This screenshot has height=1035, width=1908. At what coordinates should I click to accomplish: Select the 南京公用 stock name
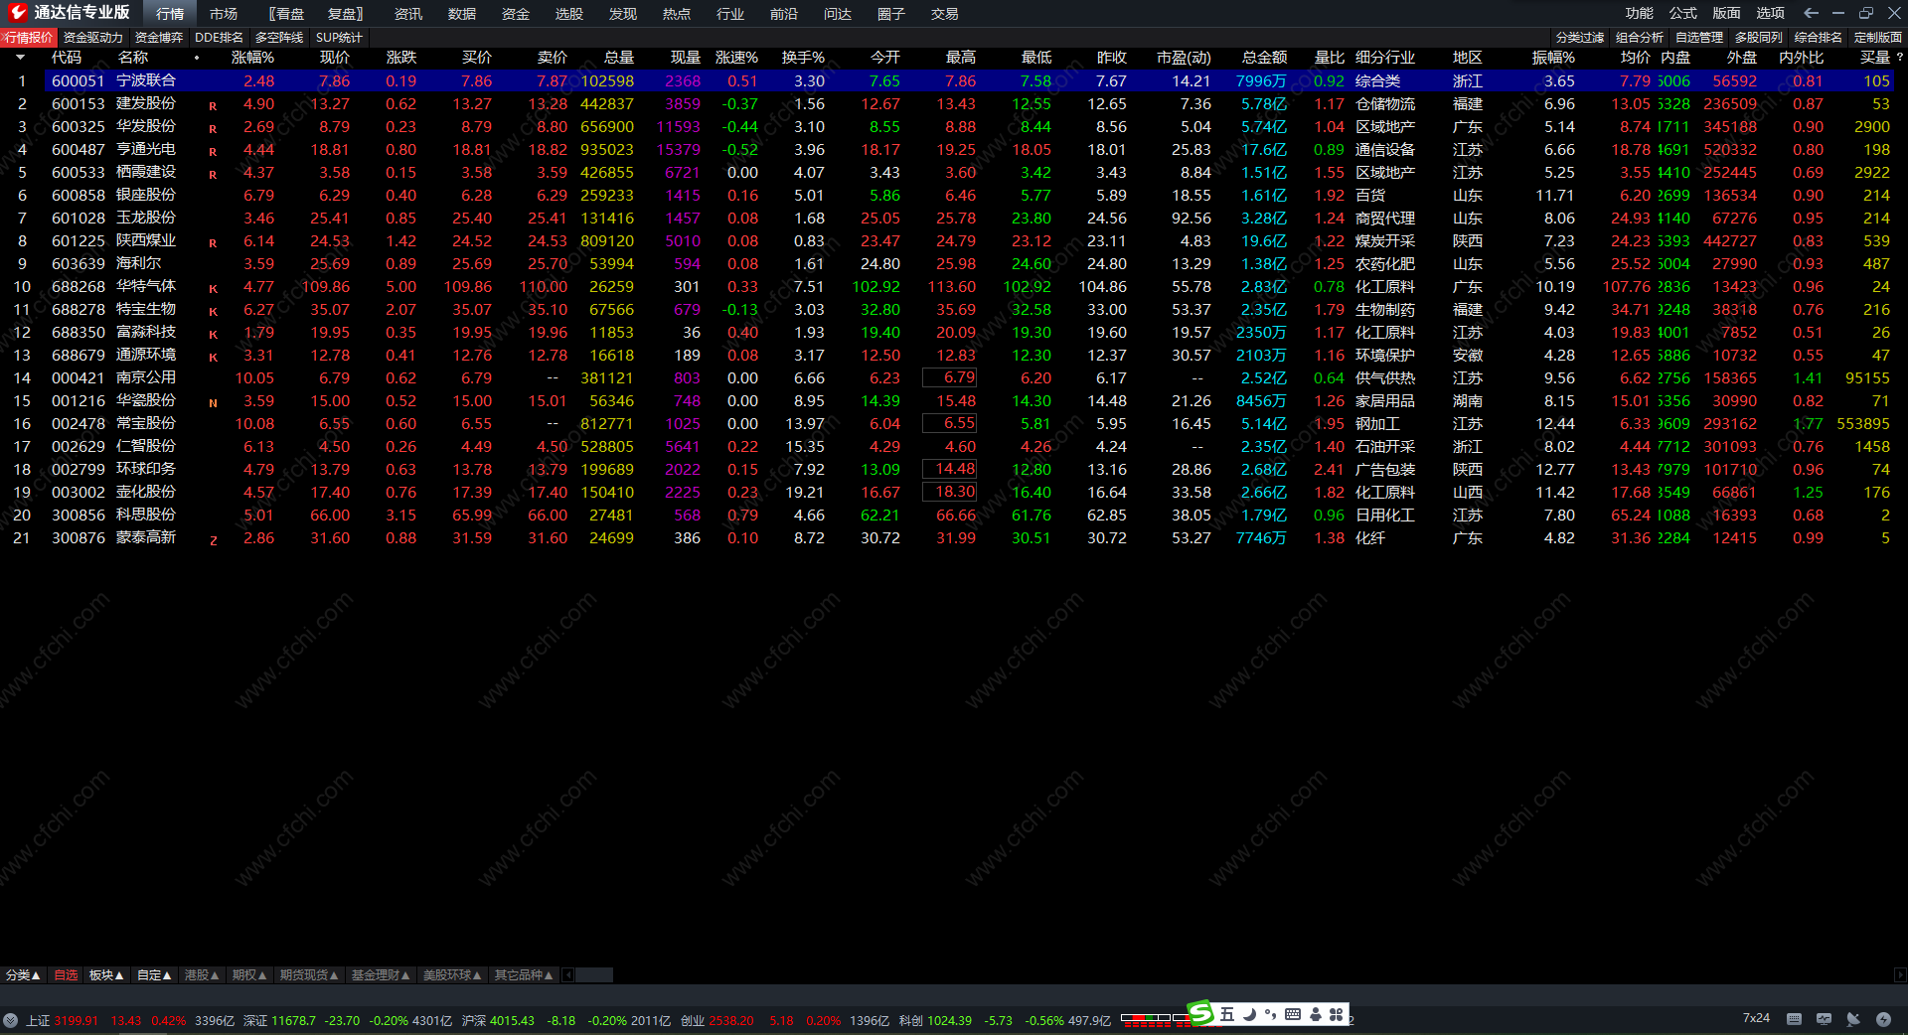[146, 377]
